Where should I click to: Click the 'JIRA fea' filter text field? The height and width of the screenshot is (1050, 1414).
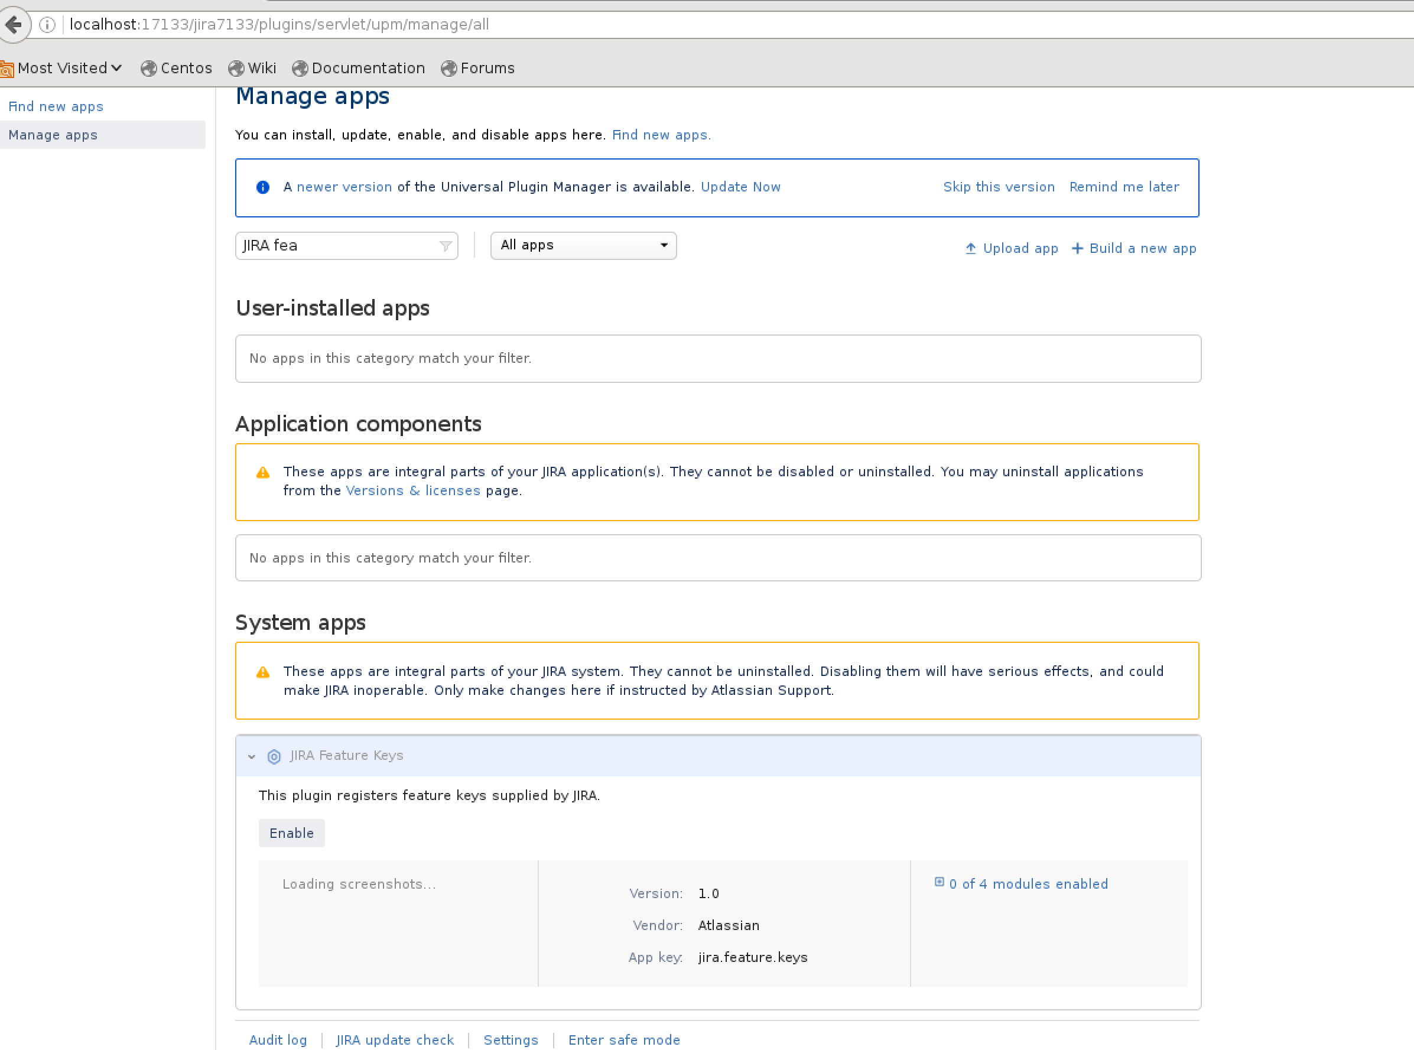click(x=337, y=245)
